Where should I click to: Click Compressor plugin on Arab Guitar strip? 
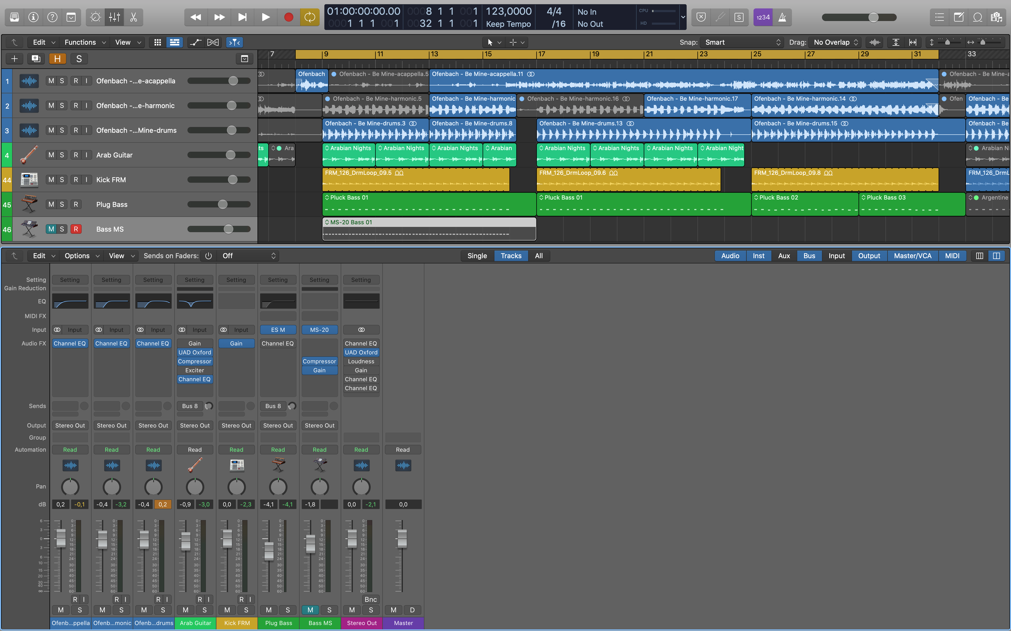[x=195, y=362]
